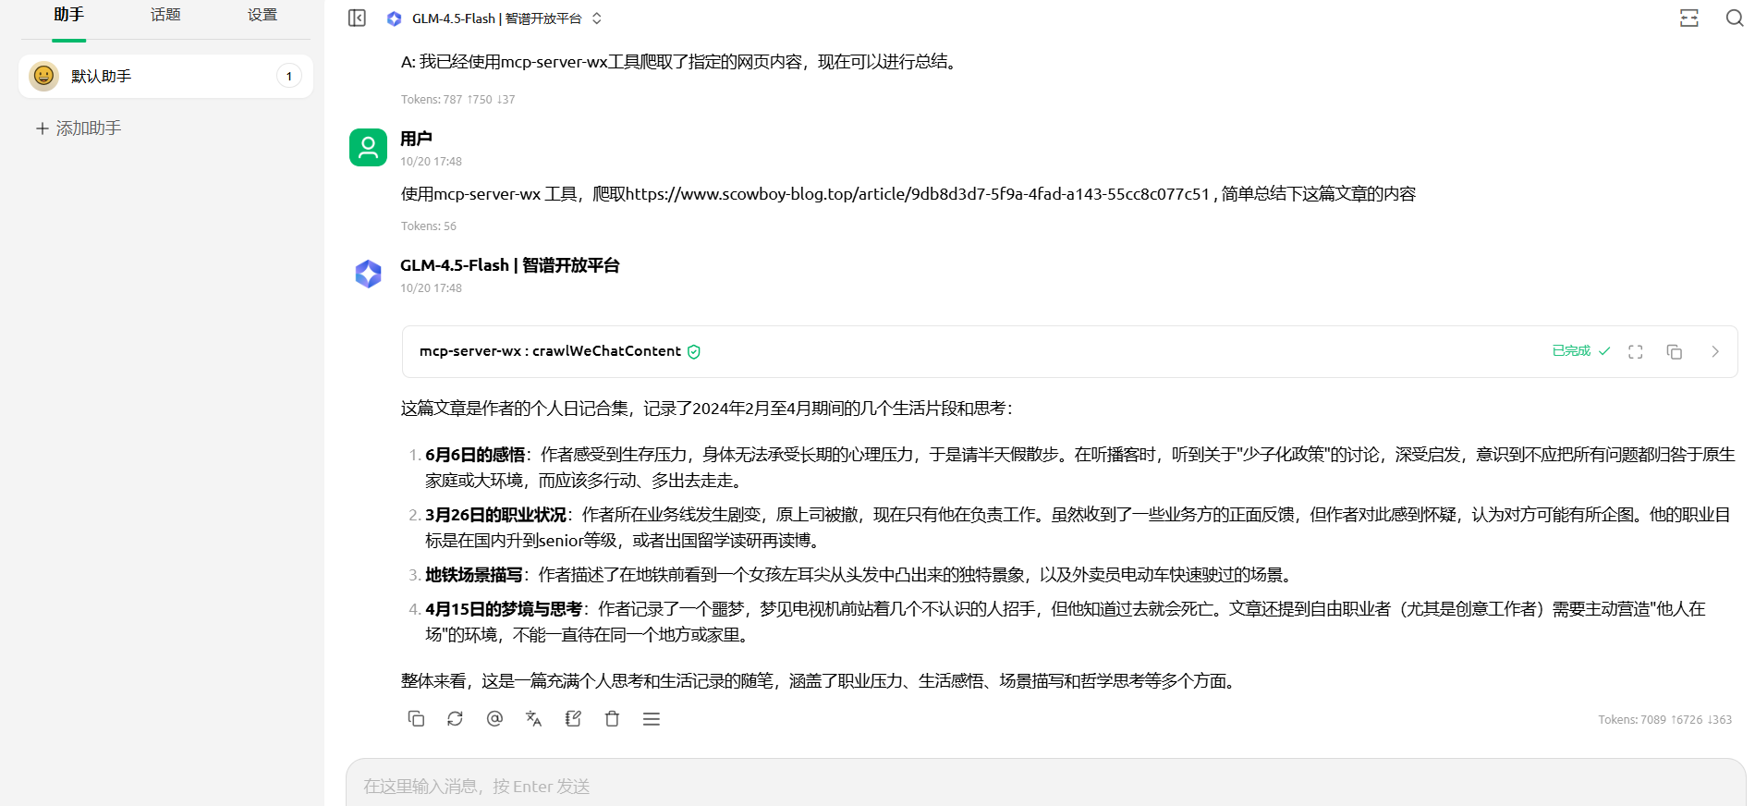Copy the assistant's reply message
This screenshot has width=1755, height=806.
416,719
